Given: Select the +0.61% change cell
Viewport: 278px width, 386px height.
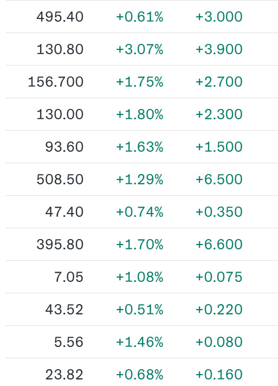Looking at the screenshot, I should tap(139, 17).
